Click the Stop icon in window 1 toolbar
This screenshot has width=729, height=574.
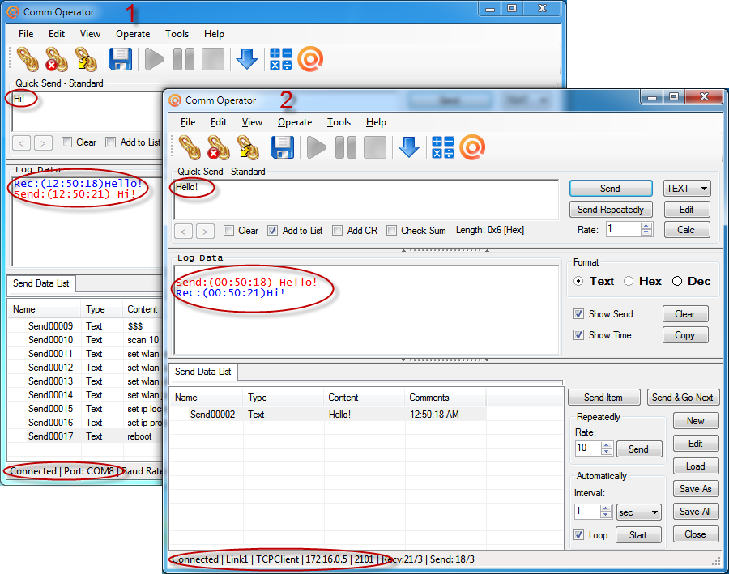[213, 59]
